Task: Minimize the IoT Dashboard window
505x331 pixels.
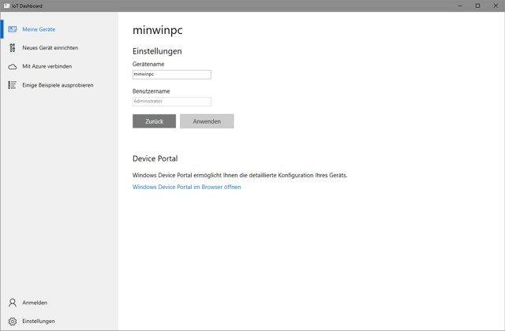Action: point(460,6)
